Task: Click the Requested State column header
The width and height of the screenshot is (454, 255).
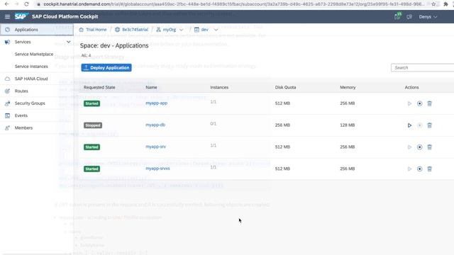Action: (x=99, y=87)
